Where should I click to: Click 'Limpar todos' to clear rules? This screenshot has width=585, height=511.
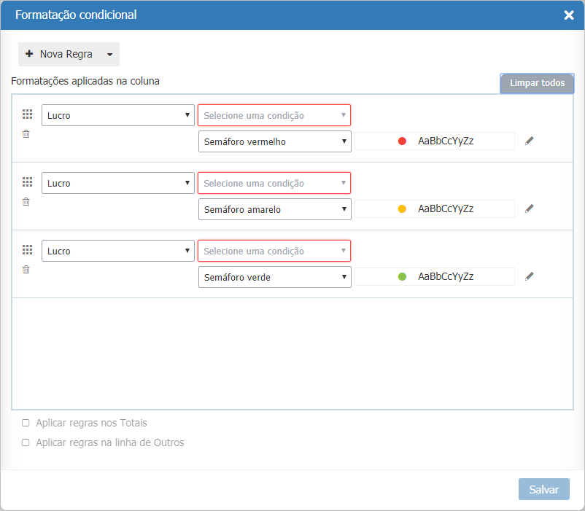pos(537,83)
